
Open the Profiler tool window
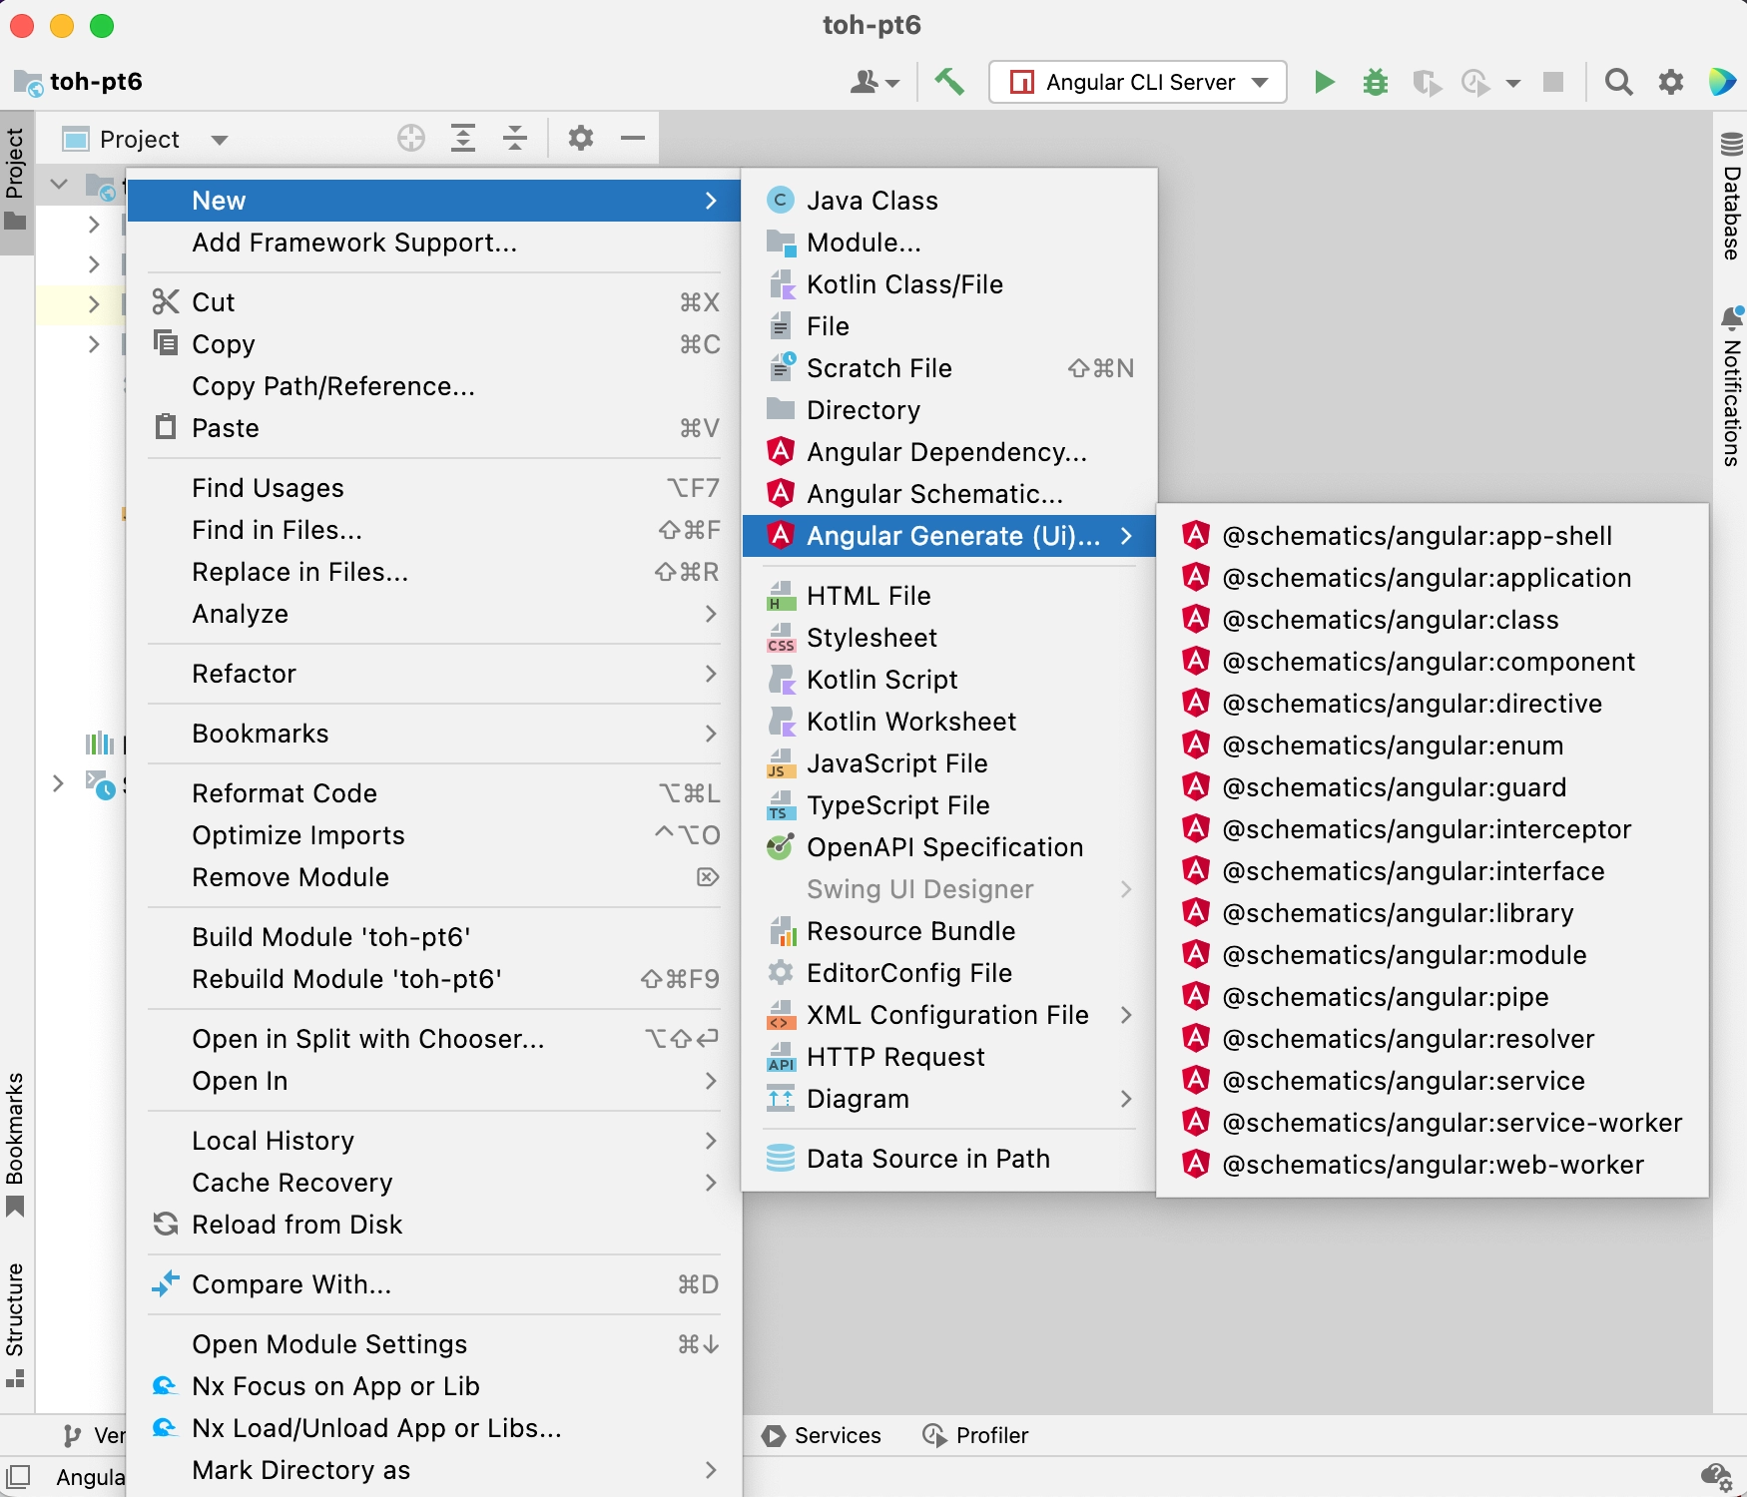(x=975, y=1435)
